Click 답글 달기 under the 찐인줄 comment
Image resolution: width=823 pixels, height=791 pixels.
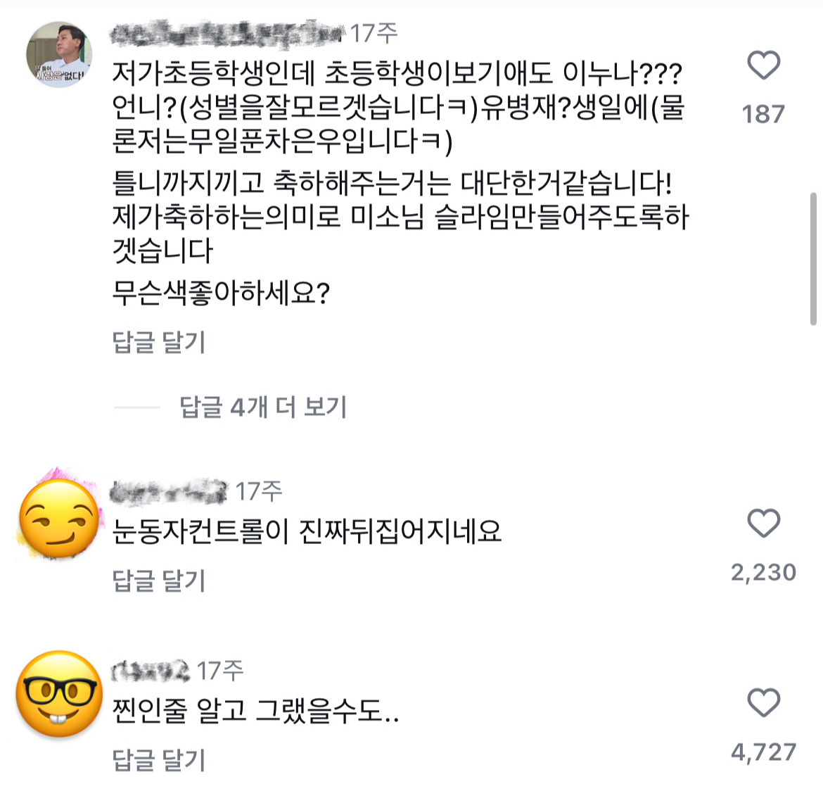159,760
